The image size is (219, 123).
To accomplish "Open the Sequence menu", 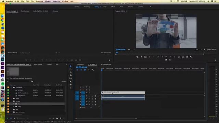I will click(39, 1).
